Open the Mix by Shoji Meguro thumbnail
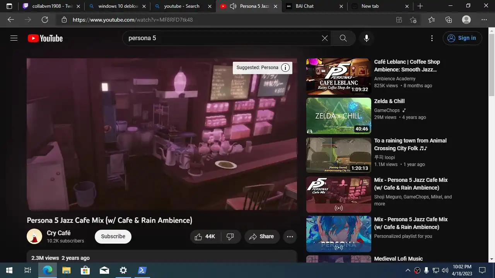 point(339,195)
